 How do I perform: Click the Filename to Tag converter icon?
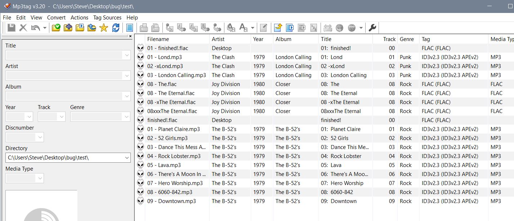coord(182,28)
